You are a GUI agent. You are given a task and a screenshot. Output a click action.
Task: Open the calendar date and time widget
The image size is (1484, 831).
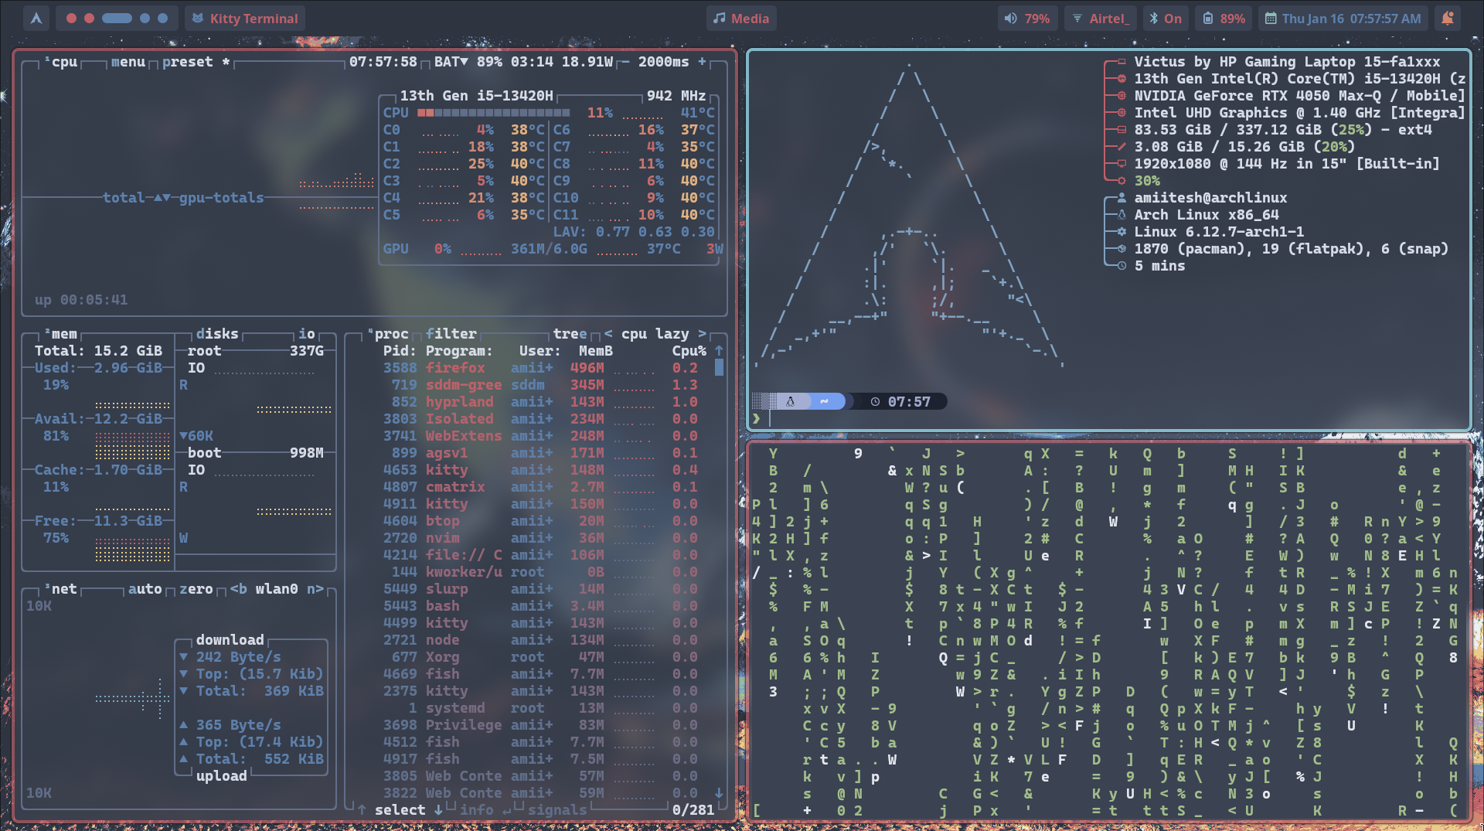(1343, 19)
